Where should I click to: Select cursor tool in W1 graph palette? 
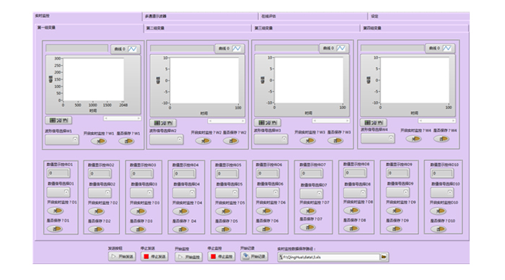(53, 121)
